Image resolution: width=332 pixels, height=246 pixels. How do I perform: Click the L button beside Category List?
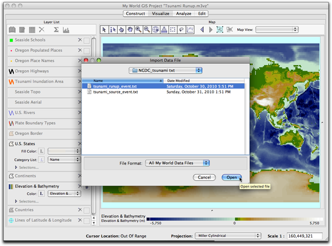click(x=42, y=160)
